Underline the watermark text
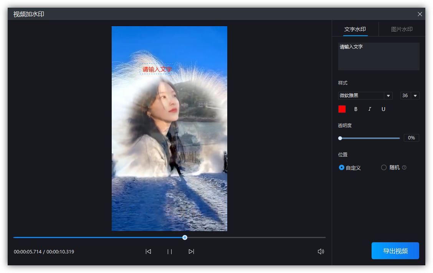Viewport: 433px width, 273px height. (x=383, y=109)
